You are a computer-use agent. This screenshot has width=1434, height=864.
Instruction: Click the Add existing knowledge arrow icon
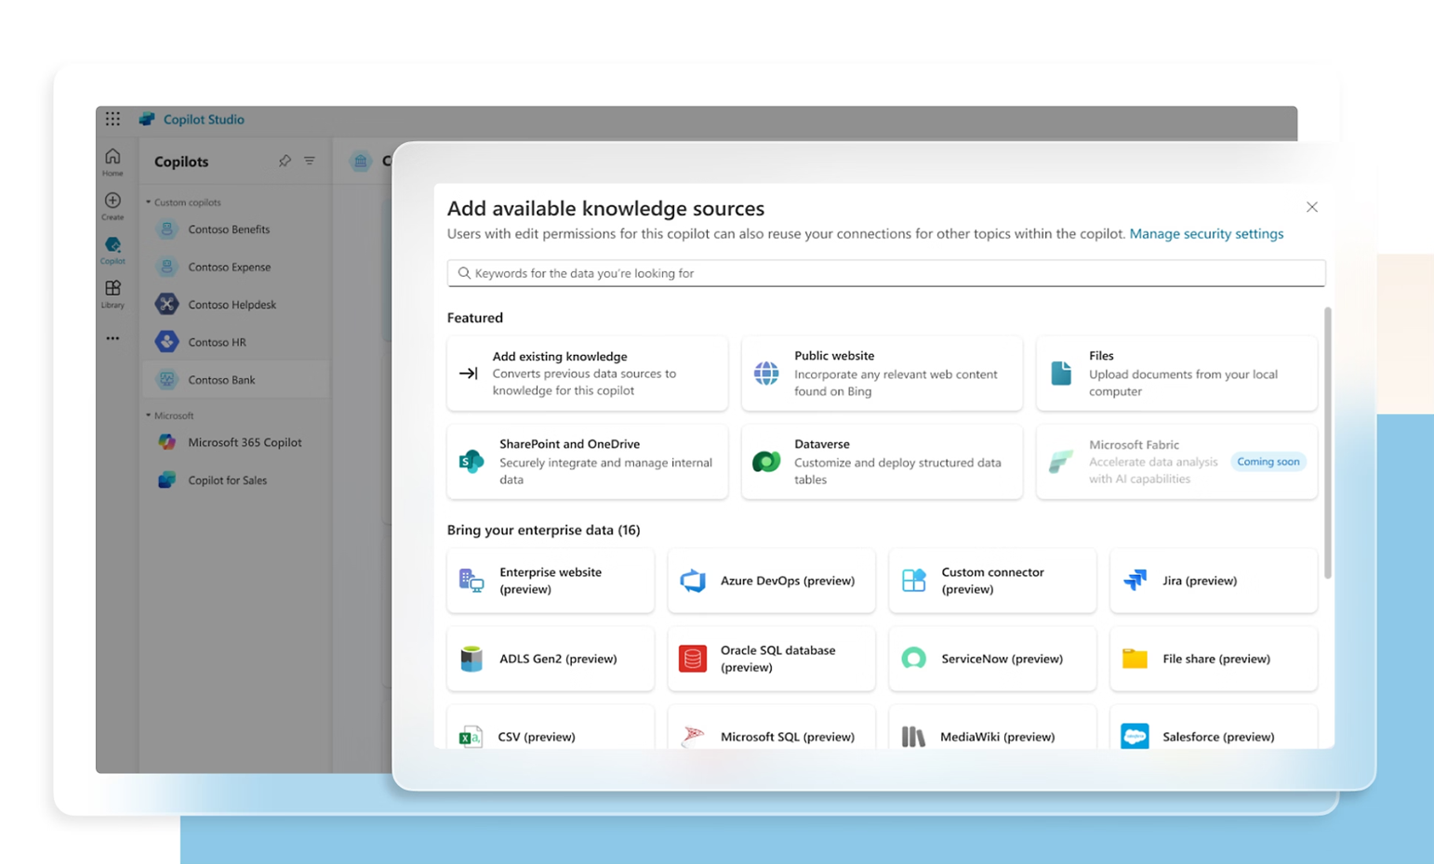click(469, 373)
